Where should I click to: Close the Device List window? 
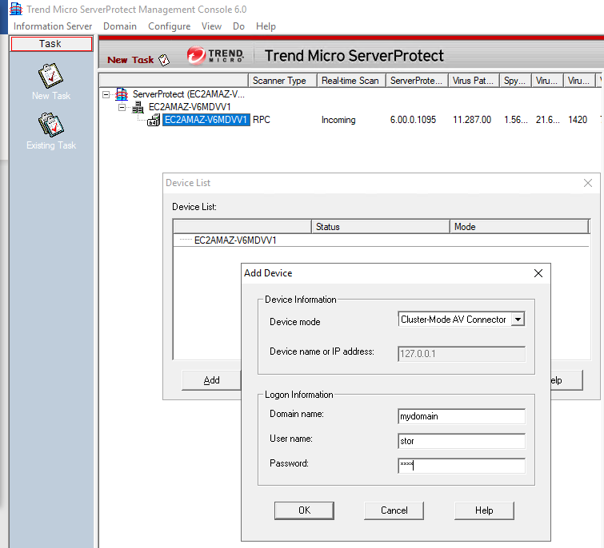pos(588,183)
